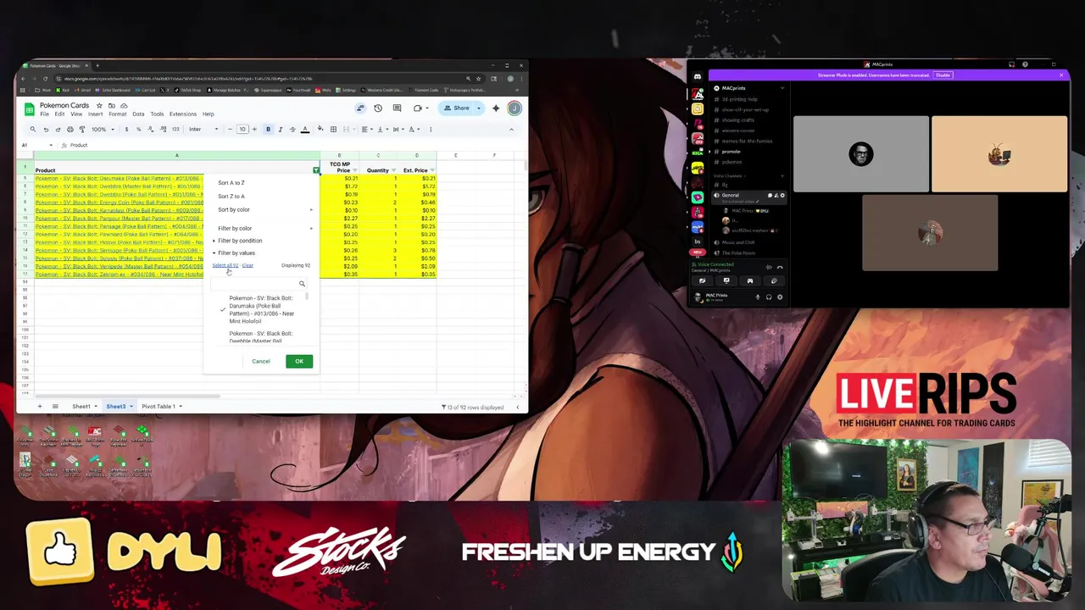The height and width of the screenshot is (610, 1085).
Task: Click the undo arrow in Sheets toolbar
Action: tap(46, 130)
